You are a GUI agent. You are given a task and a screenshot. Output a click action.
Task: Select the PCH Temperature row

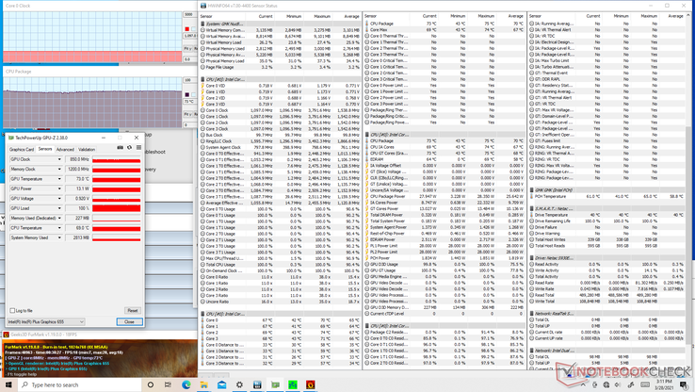click(x=606, y=196)
